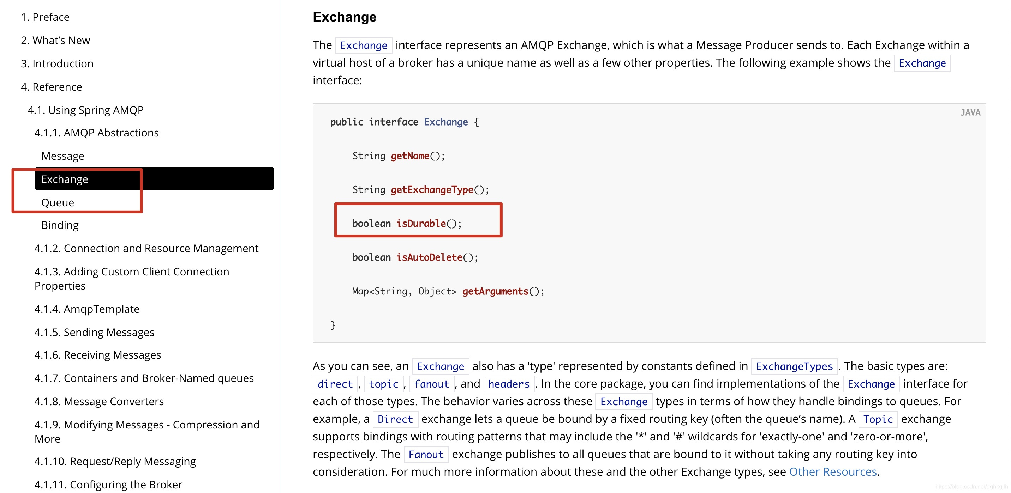This screenshot has width=1011, height=493.
Task: Select the Message sidebar entry
Action: (63, 156)
